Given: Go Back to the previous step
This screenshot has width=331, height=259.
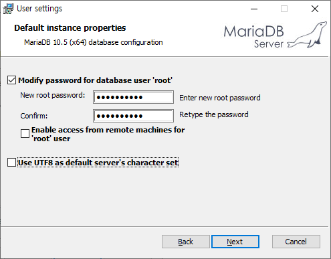Looking at the screenshot, I should tap(186, 242).
